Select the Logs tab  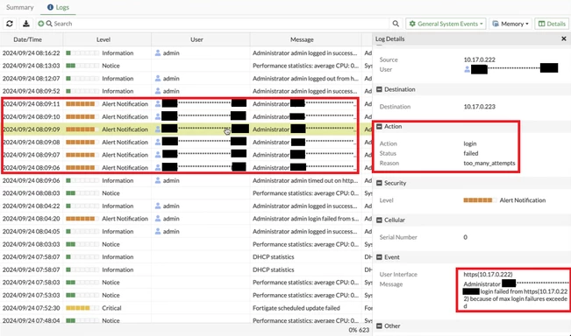coord(58,7)
